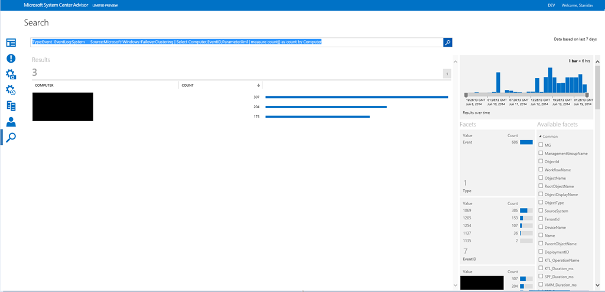Screen dimensions: 605x292
Task: Open the Overview dashboard icon in sidebar
Action: coord(11,43)
